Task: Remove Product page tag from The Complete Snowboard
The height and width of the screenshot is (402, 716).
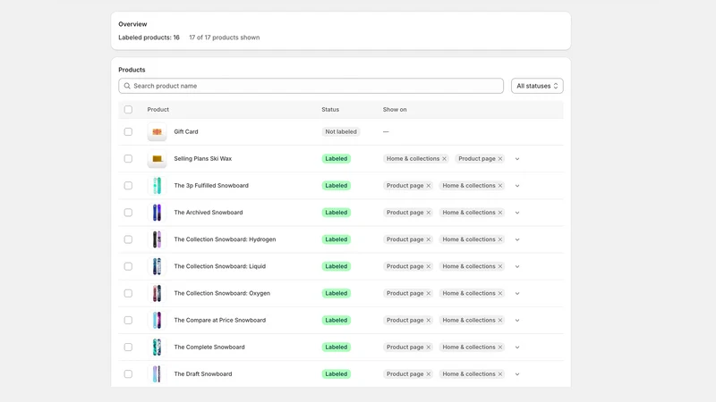Action: tap(429, 347)
